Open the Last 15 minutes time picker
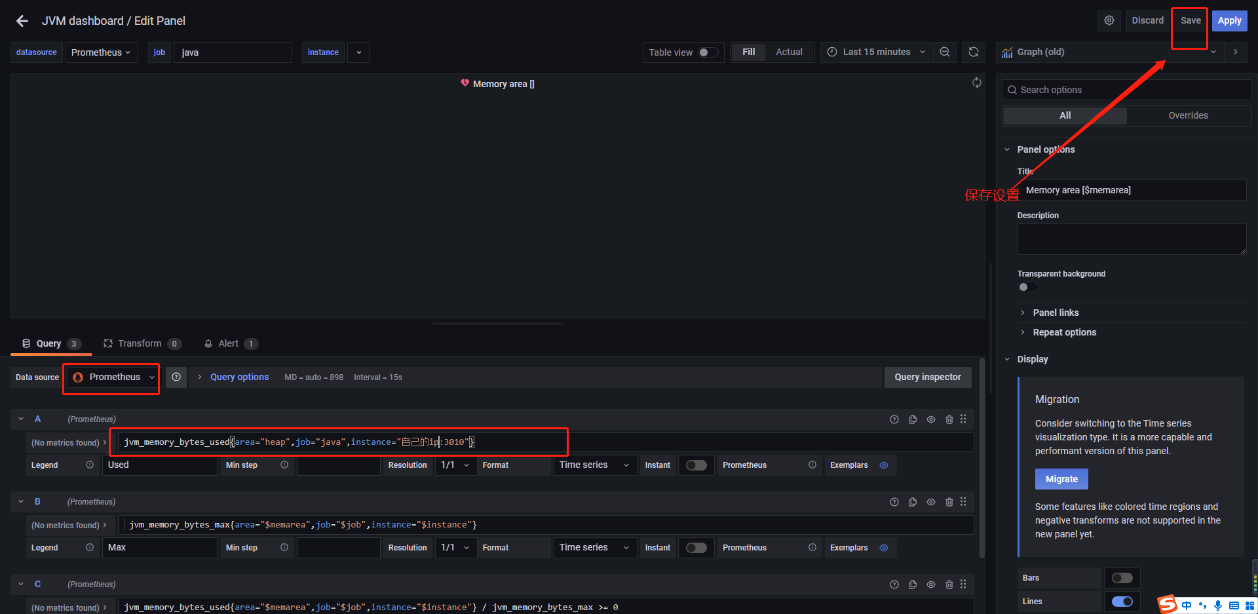The image size is (1258, 614). [877, 52]
